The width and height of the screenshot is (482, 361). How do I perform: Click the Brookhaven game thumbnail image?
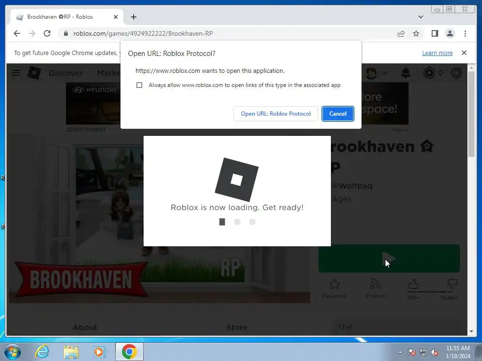[x=160, y=220]
